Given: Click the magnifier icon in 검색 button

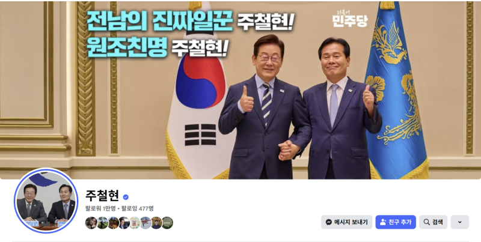Looking at the screenshot, I should (x=426, y=222).
